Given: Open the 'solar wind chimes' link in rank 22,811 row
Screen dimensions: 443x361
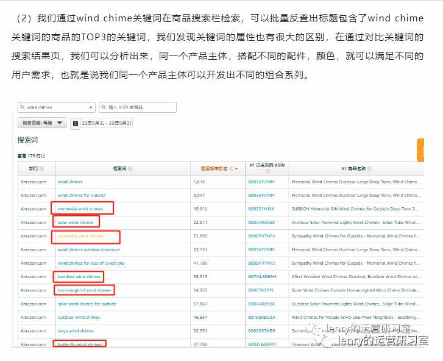Looking at the screenshot, I should (x=76, y=223).
